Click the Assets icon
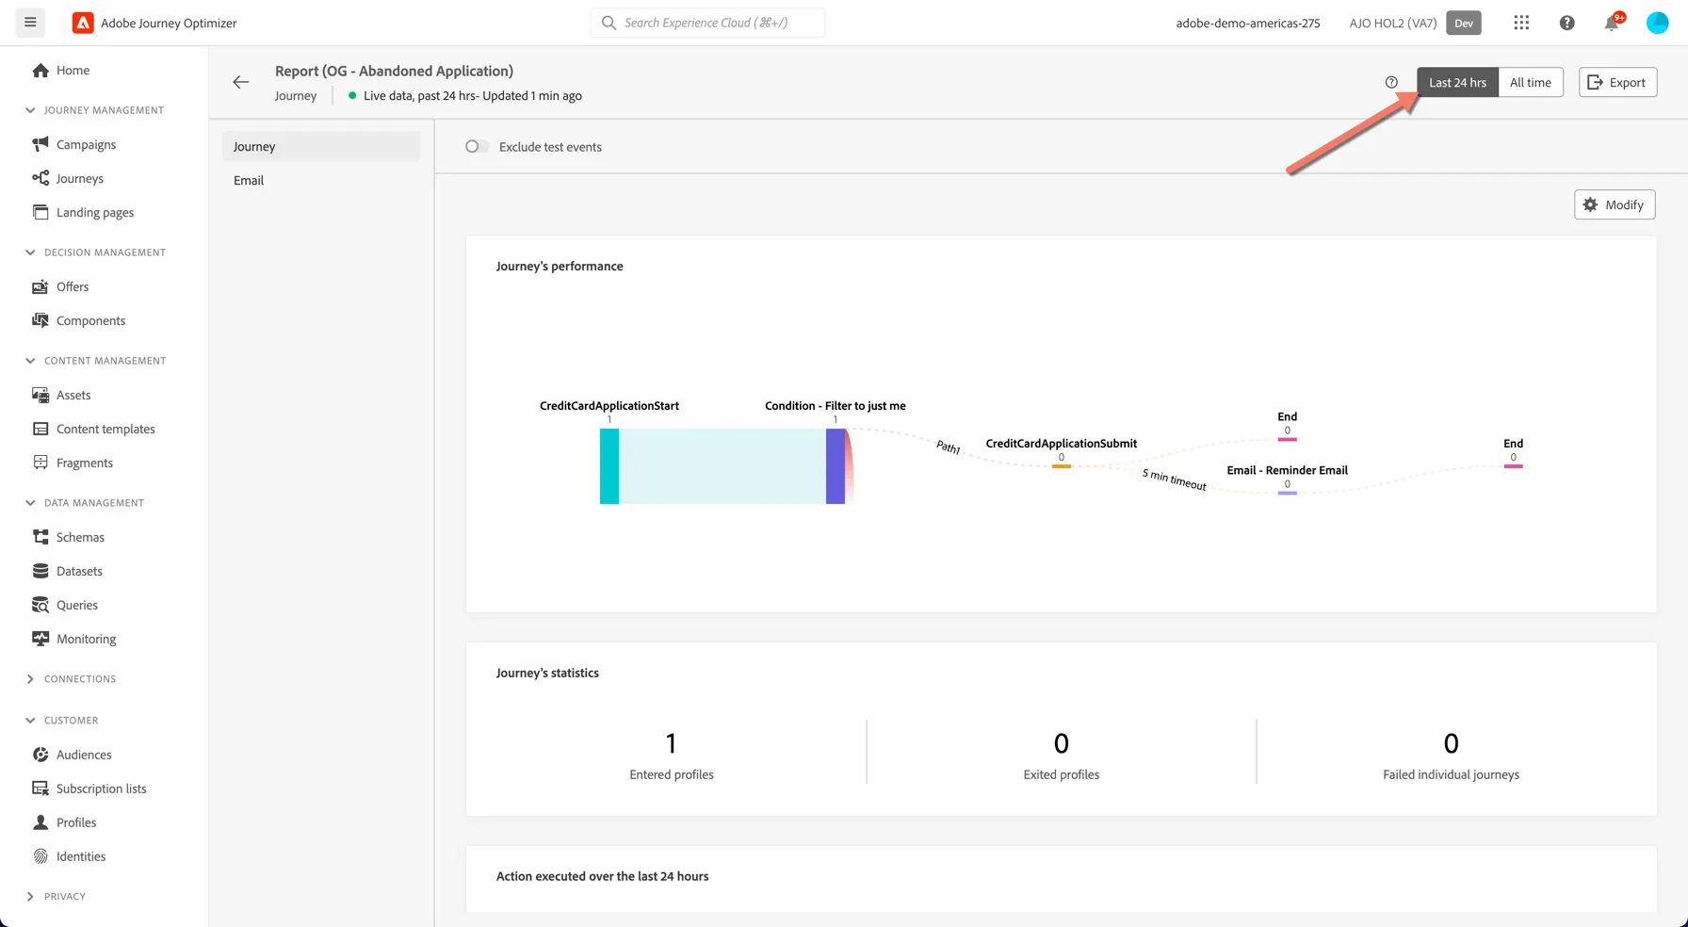The width and height of the screenshot is (1688, 927). (x=41, y=395)
